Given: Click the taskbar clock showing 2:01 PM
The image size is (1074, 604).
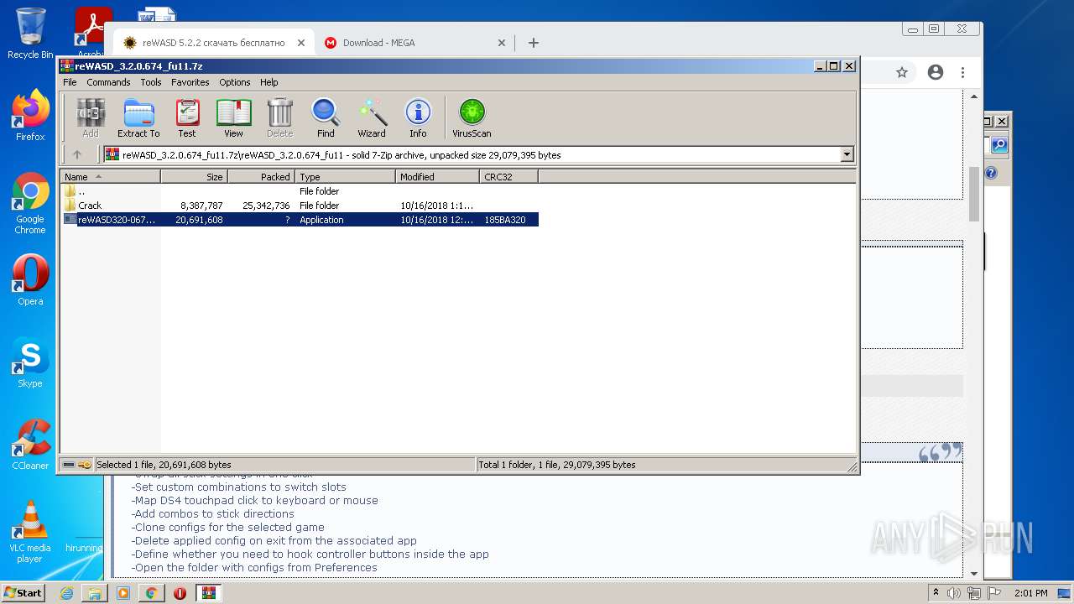Looking at the screenshot, I should coord(1031,593).
